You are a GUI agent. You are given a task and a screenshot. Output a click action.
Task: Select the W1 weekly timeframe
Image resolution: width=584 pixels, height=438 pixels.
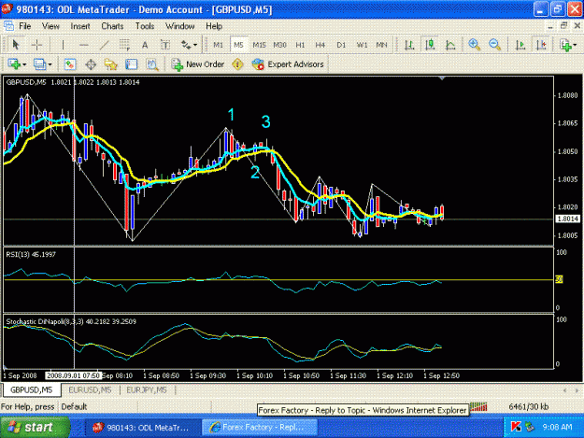pos(362,45)
